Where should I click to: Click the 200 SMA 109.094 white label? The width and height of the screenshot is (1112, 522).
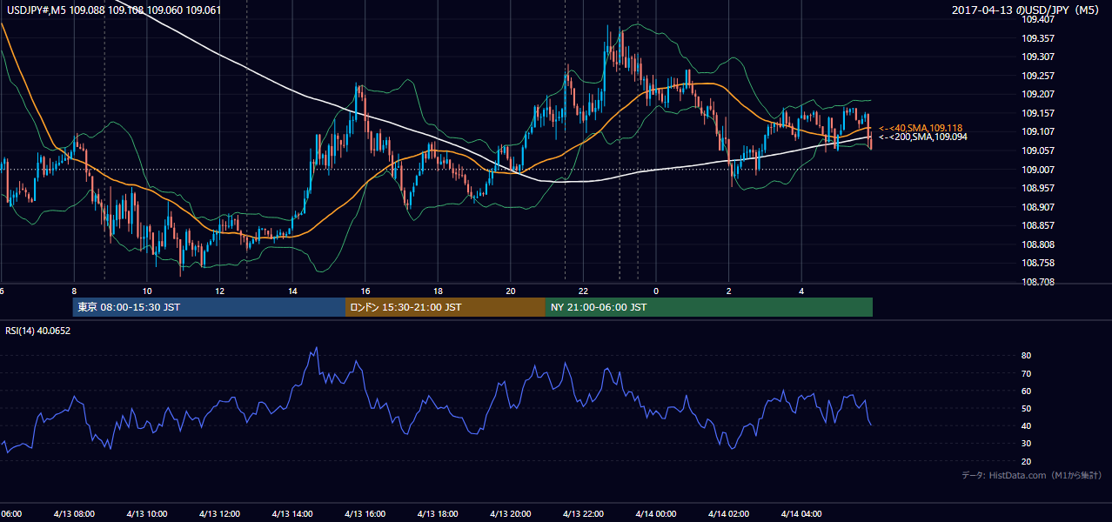click(x=921, y=137)
